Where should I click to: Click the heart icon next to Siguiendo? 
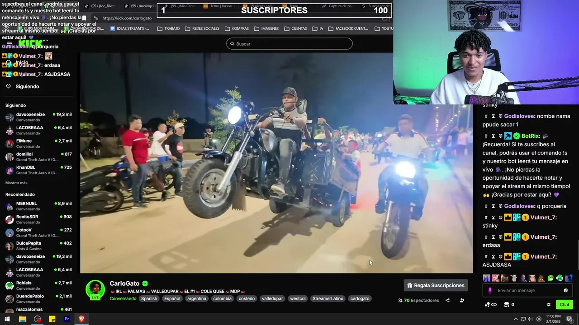click(x=8, y=86)
